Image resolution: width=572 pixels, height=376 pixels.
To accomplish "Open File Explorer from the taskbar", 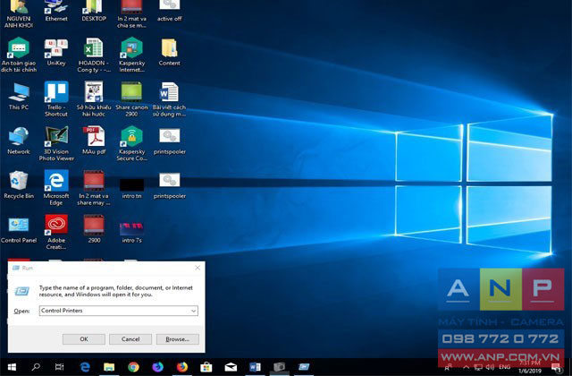I will click(109, 367).
